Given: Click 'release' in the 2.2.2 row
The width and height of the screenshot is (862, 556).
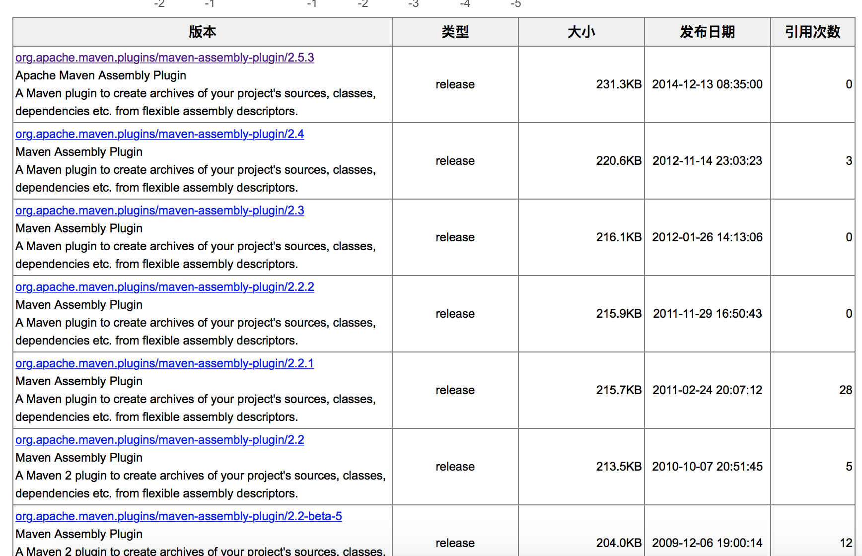Looking at the screenshot, I should click(x=455, y=314).
